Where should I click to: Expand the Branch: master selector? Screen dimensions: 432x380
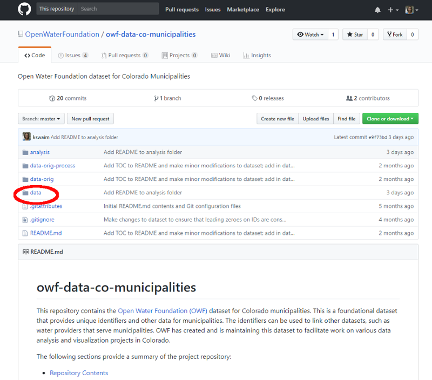point(40,118)
